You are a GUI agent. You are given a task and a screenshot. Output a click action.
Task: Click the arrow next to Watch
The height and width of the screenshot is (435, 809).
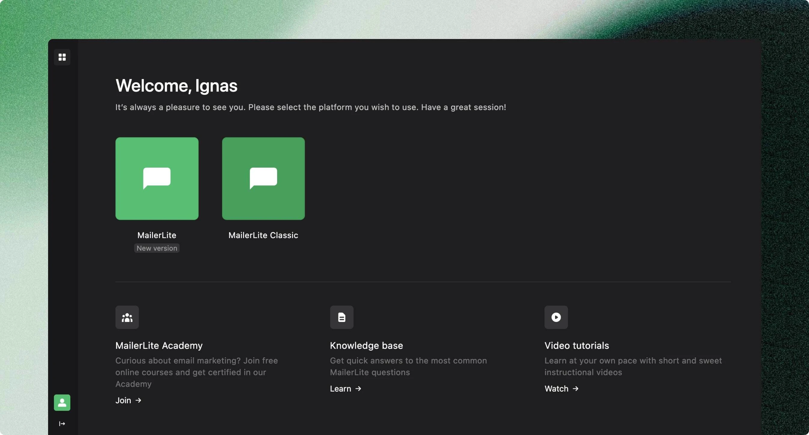tap(575, 388)
